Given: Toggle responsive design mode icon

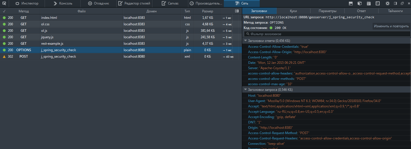Looking at the screenshot, I should click(378, 4).
